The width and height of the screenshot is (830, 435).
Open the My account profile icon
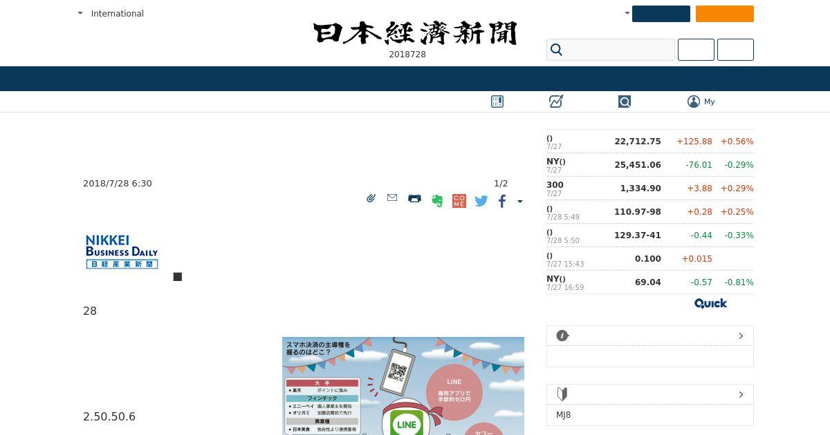[694, 101]
